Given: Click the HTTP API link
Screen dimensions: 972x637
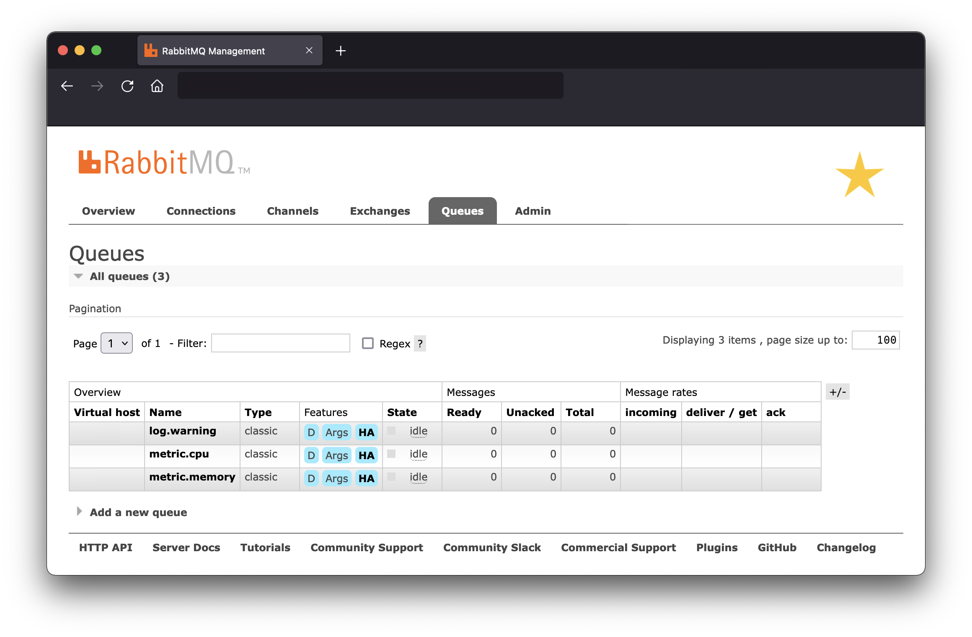Looking at the screenshot, I should (105, 547).
